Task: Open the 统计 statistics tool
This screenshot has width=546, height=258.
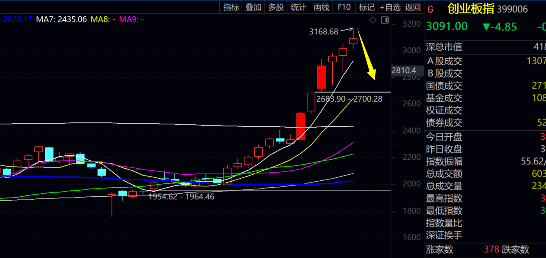Action: (299, 7)
